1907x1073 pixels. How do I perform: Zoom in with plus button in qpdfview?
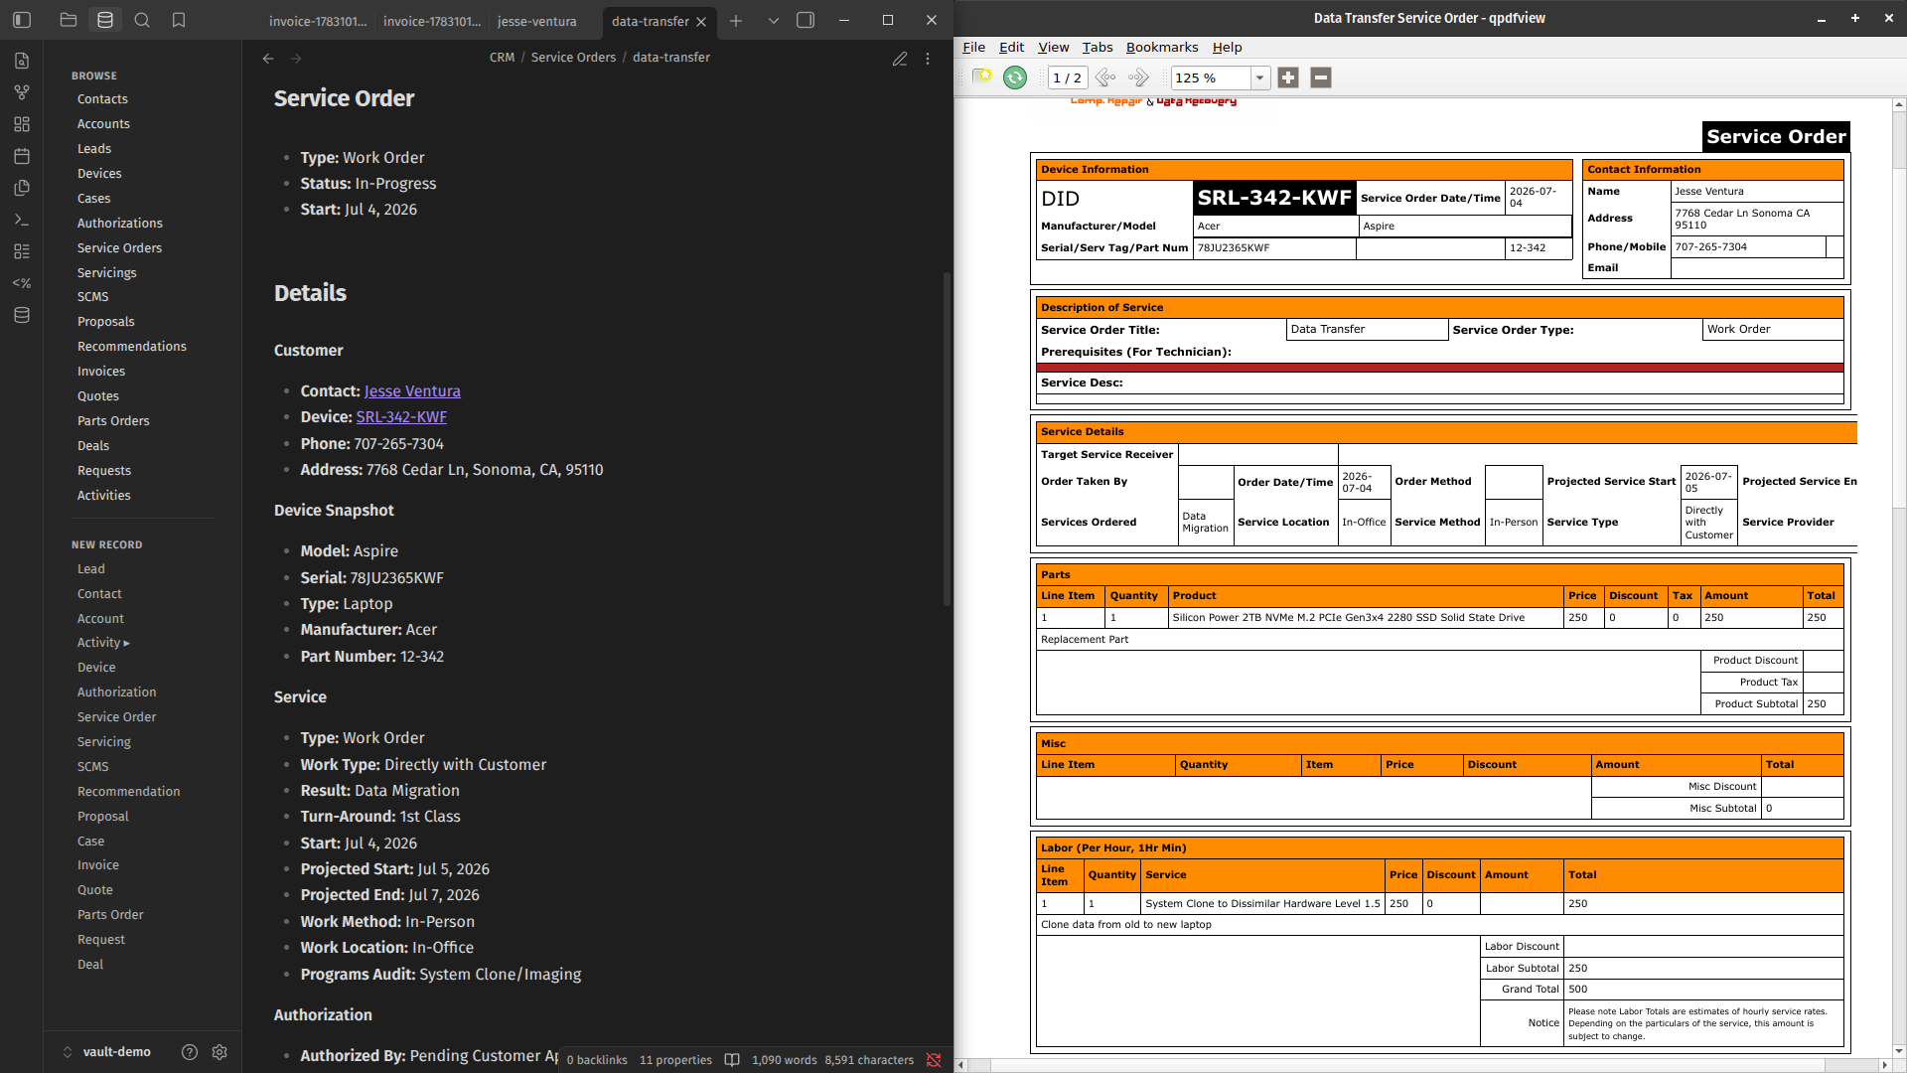pos(1288,77)
